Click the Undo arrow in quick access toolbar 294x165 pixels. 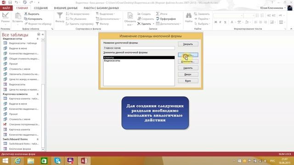(17, 2)
